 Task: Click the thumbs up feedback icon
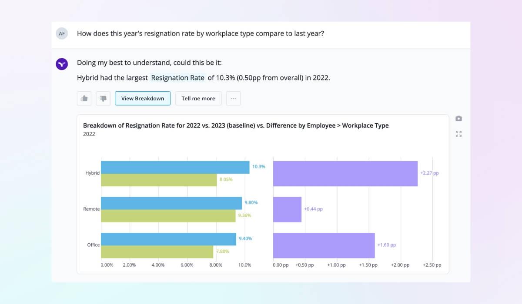pos(84,99)
